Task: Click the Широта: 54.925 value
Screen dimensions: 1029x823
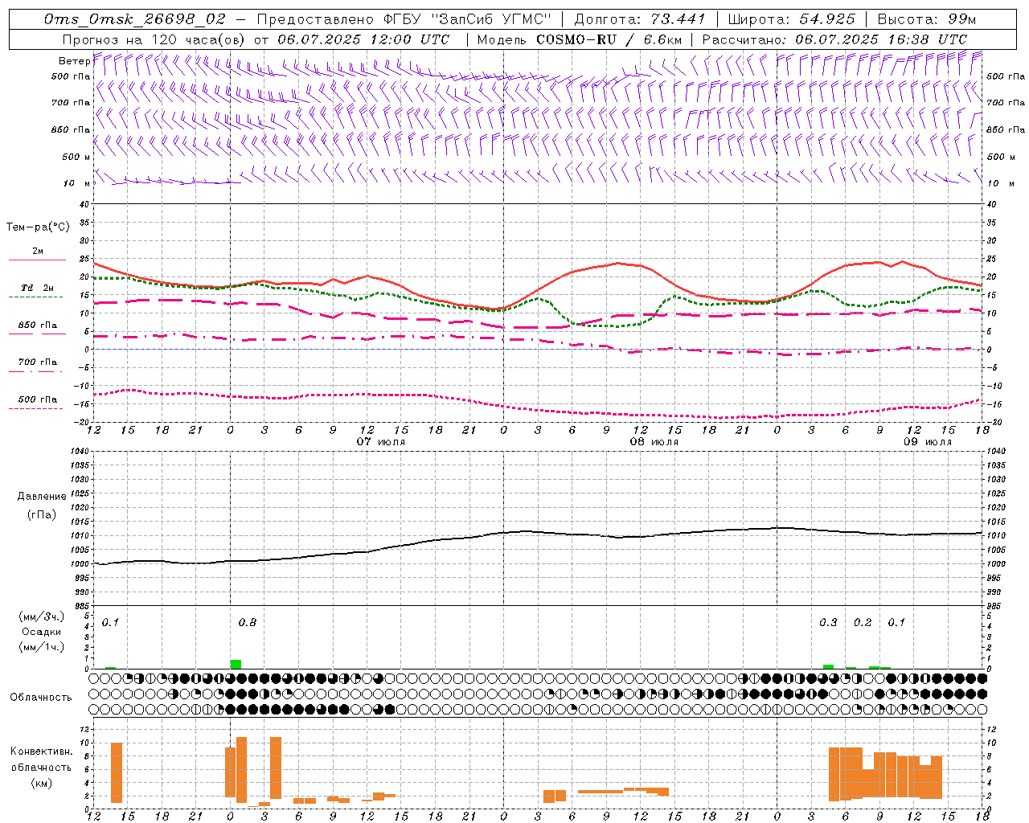Action: pos(791,19)
